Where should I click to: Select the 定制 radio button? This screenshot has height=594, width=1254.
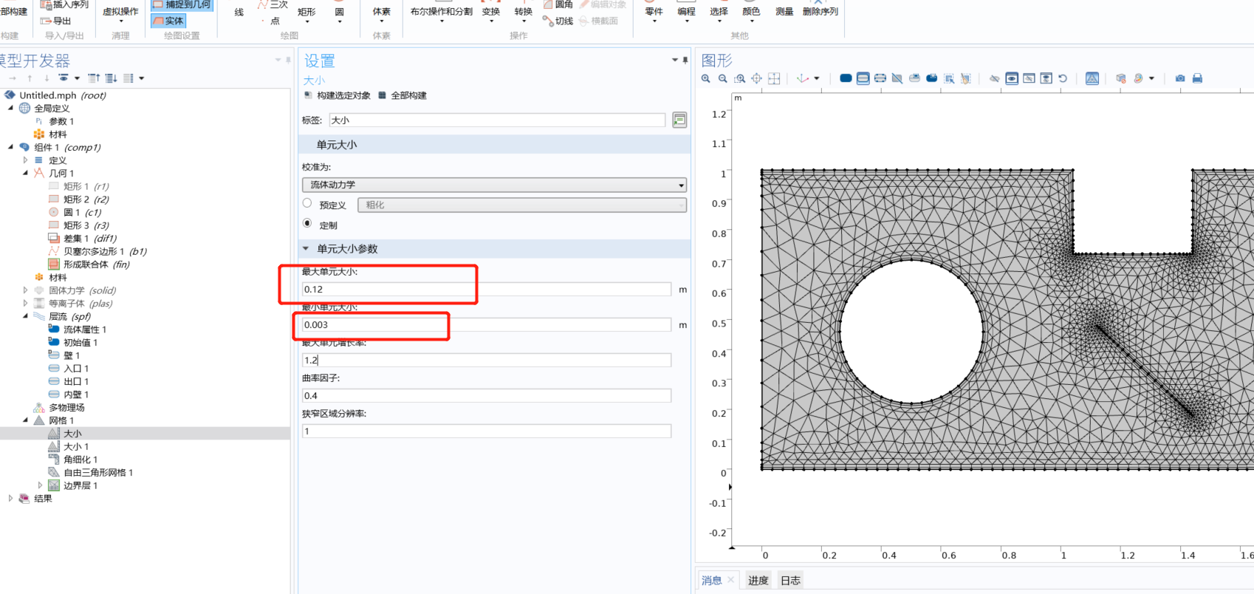pos(307,223)
